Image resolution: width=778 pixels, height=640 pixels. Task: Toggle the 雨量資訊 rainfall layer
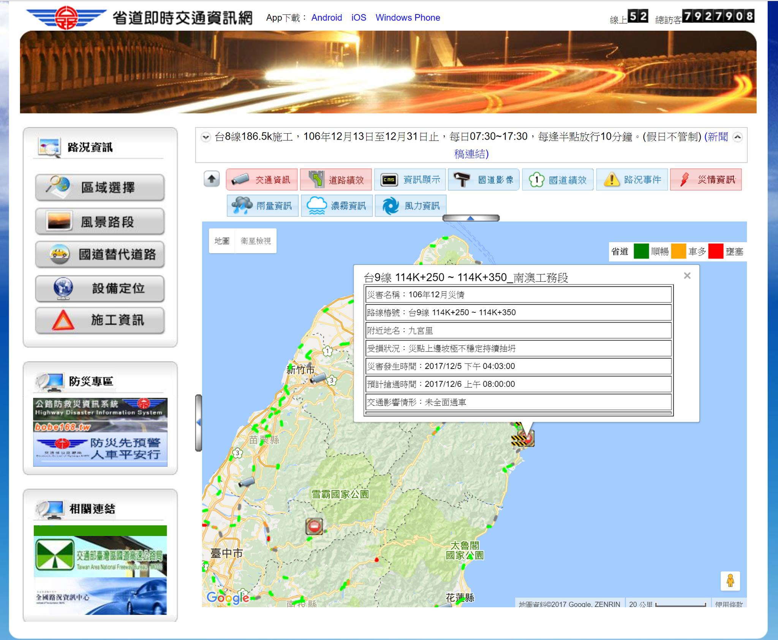tap(262, 206)
